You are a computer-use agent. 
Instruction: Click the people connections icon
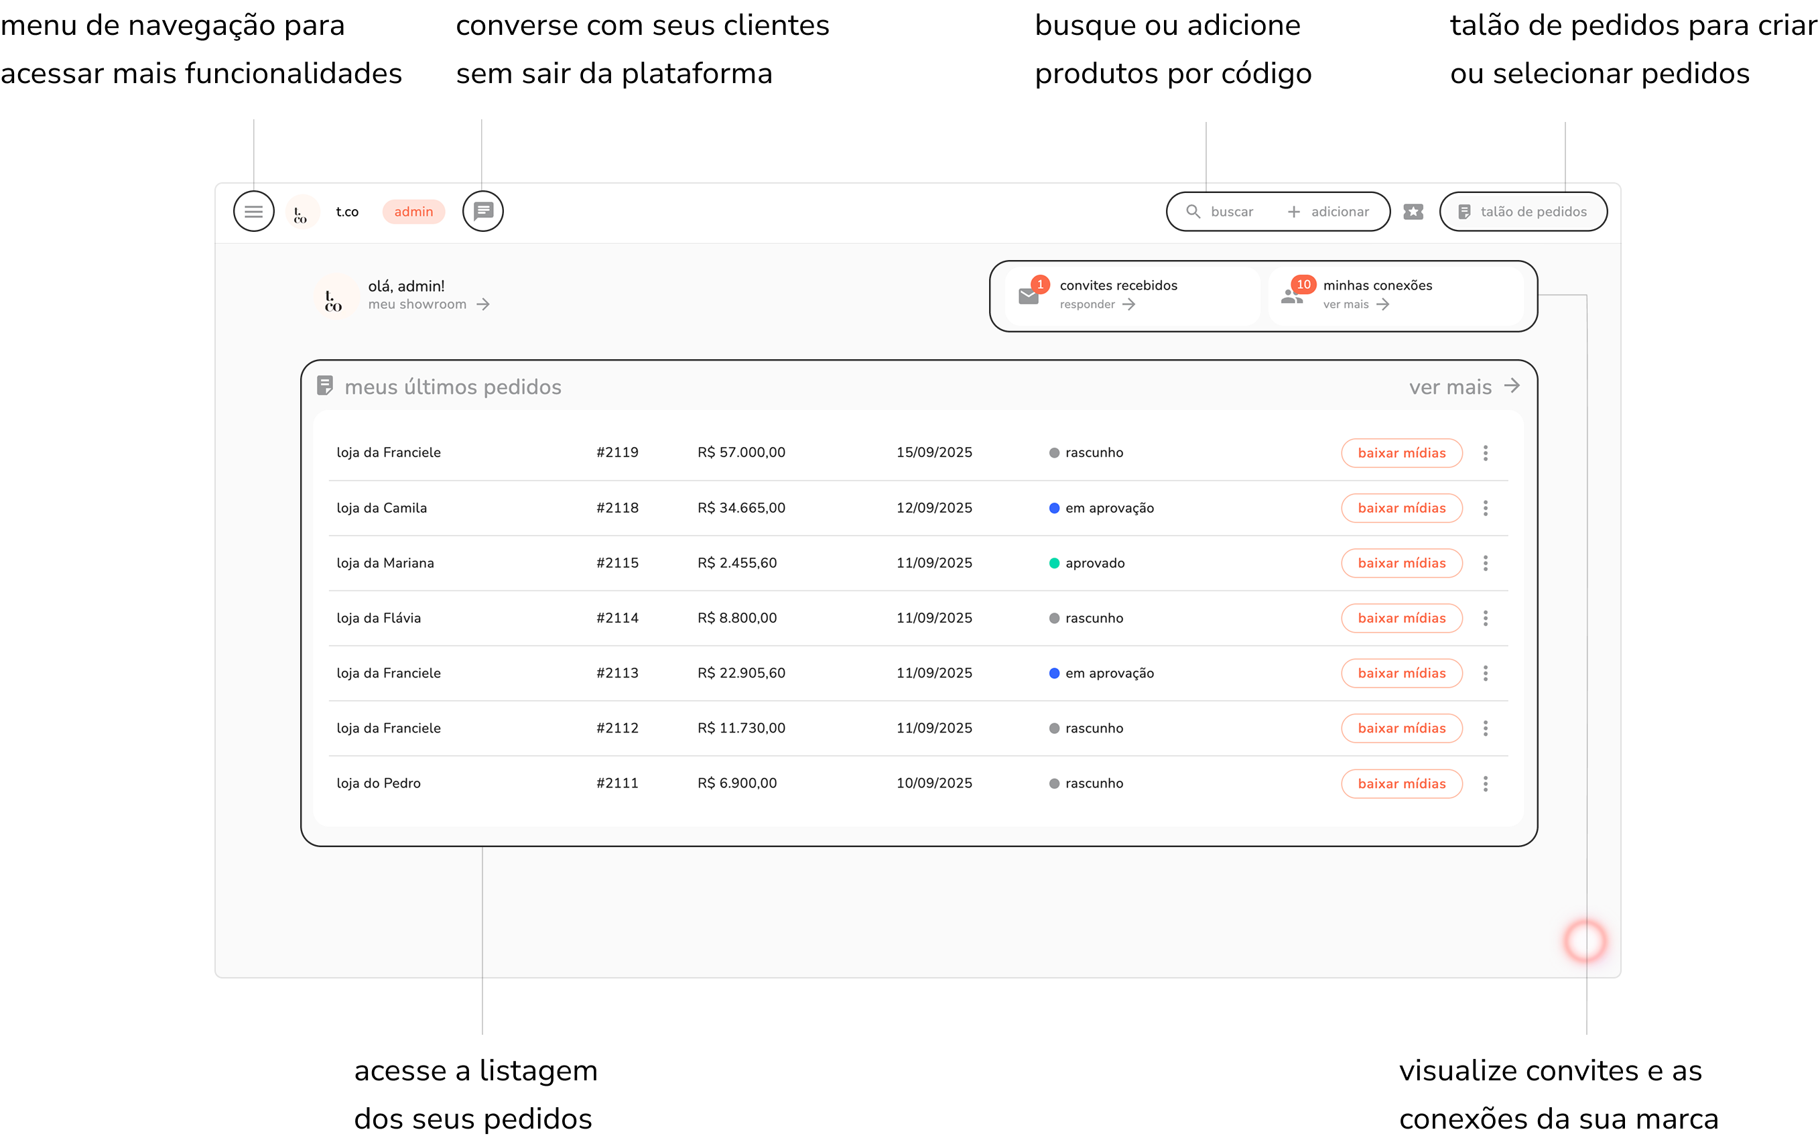[1292, 296]
